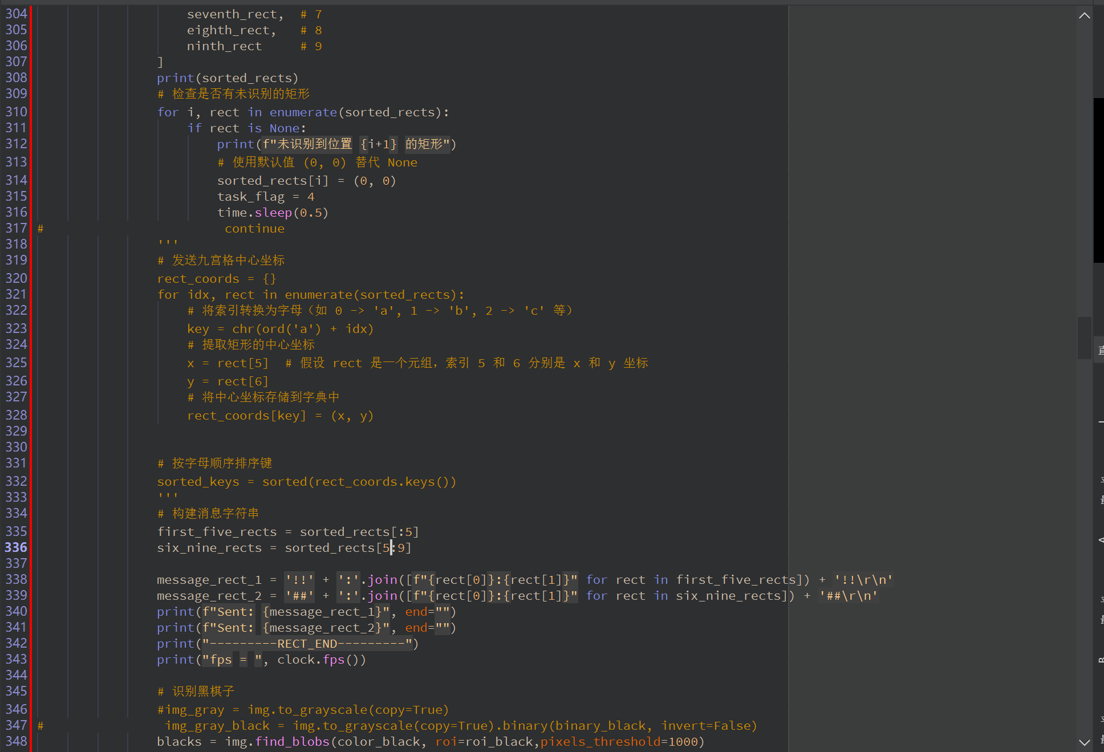Click line number 310 in the gutter
The width and height of the screenshot is (1104, 752).
tap(16, 112)
